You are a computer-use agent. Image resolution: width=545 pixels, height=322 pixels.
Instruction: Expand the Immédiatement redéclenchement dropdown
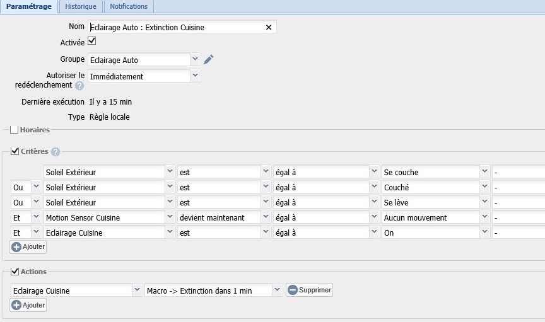pyautogui.click(x=144, y=76)
